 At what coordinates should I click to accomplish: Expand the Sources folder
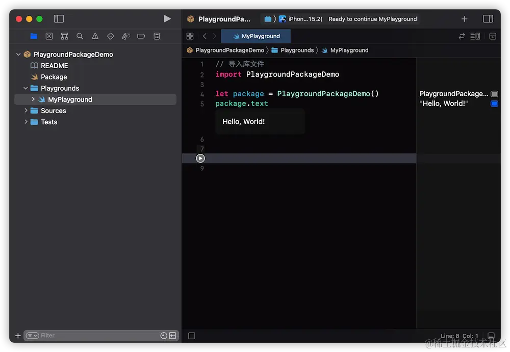pos(25,111)
